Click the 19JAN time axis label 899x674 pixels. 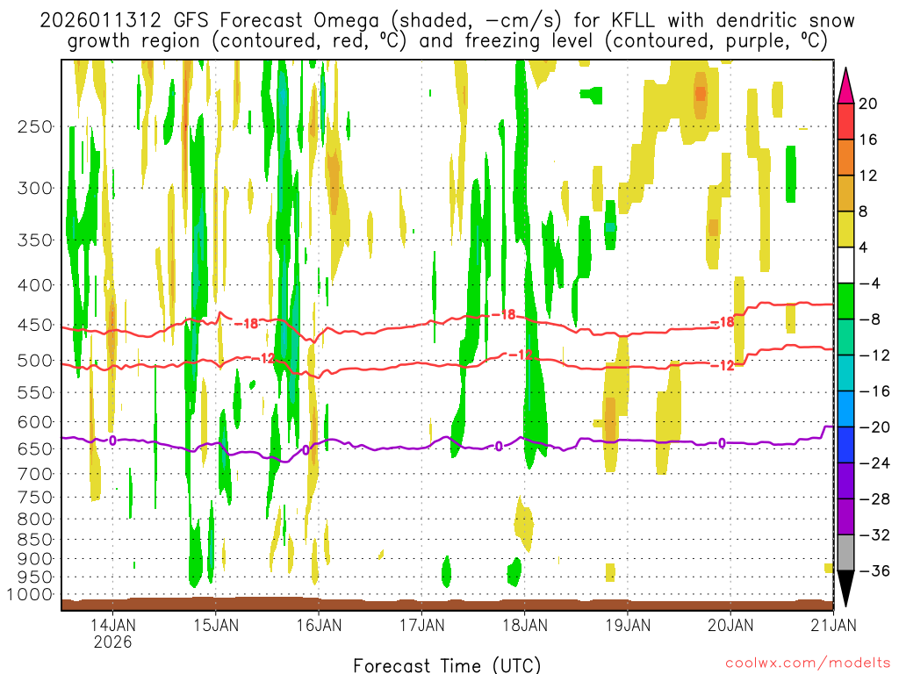(x=628, y=625)
